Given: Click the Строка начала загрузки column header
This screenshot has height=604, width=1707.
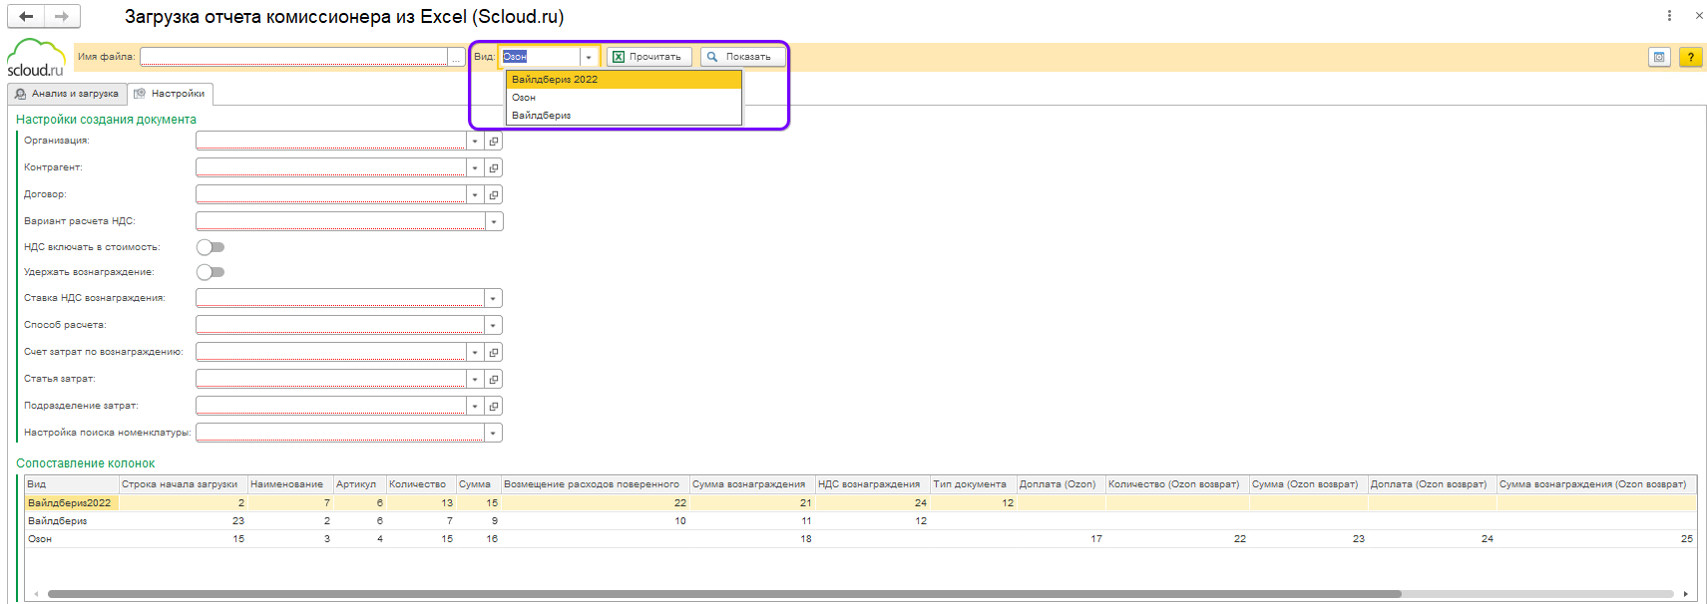Looking at the screenshot, I should (x=183, y=484).
